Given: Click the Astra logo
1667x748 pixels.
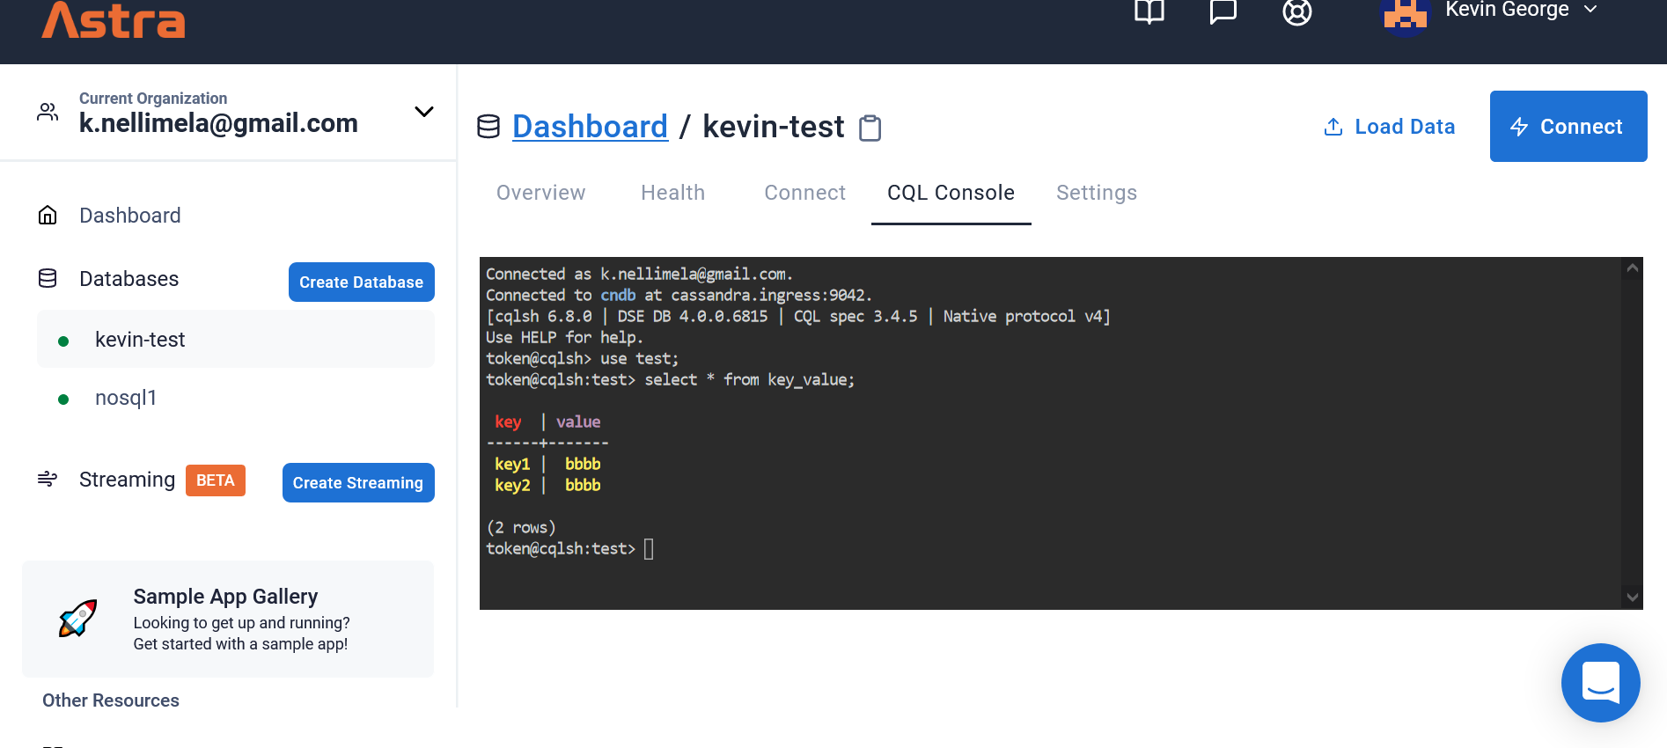Looking at the screenshot, I should point(112,21).
